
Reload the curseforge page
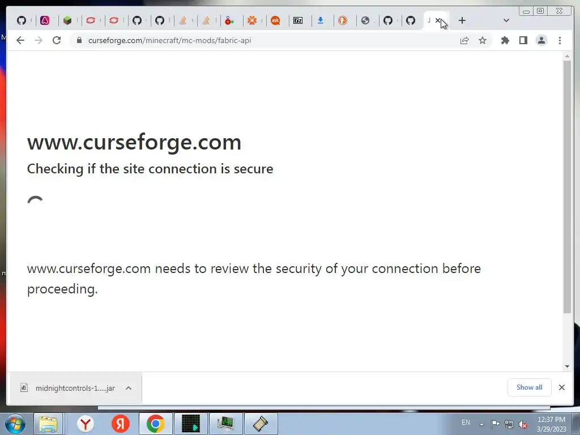57,40
